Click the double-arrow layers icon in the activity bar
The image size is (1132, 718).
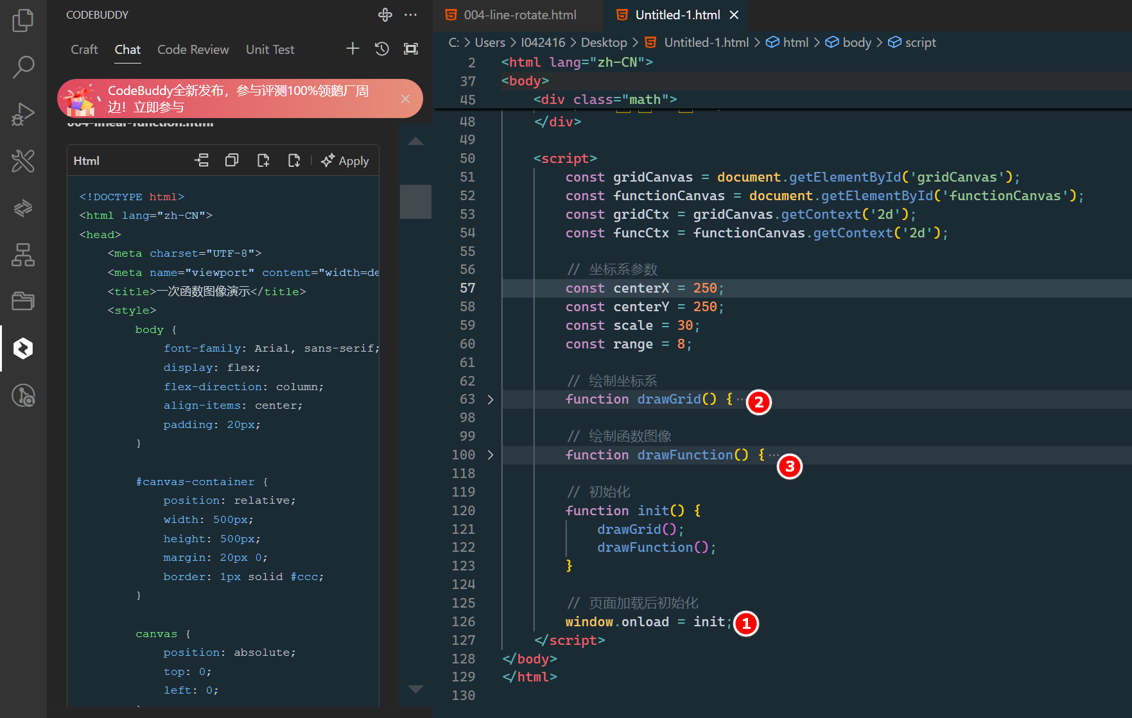[x=23, y=208]
